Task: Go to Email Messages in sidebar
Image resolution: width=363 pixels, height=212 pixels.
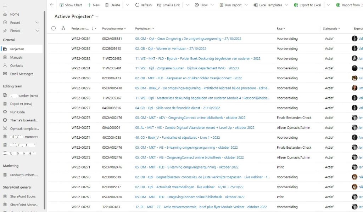Action: pyautogui.click(x=22, y=74)
